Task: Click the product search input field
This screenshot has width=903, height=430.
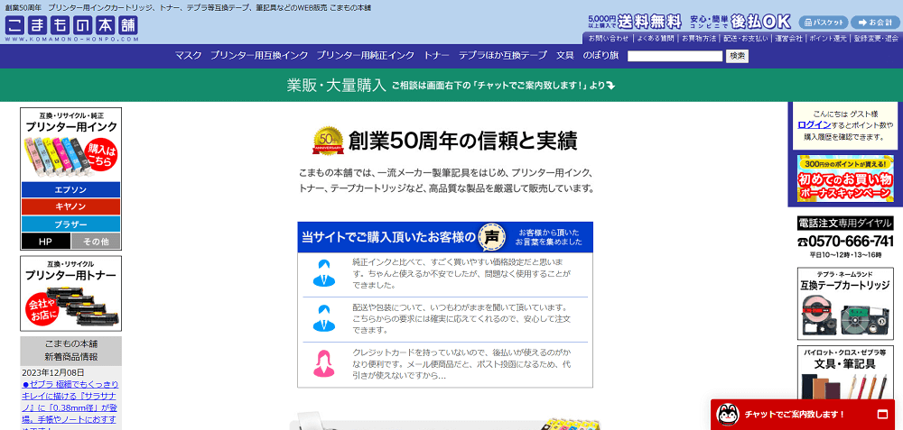Action: pos(675,56)
